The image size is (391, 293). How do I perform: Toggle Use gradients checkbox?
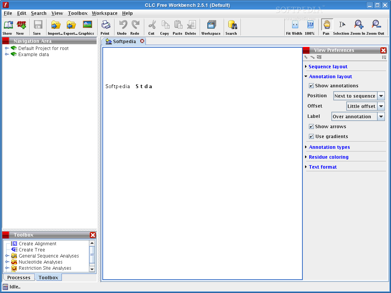click(x=311, y=136)
